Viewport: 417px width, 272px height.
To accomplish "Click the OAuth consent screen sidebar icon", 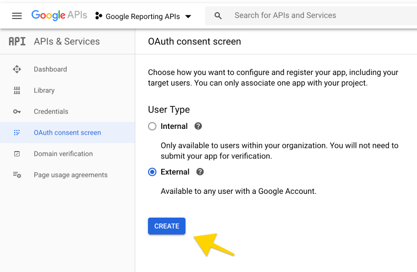I will (17, 133).
